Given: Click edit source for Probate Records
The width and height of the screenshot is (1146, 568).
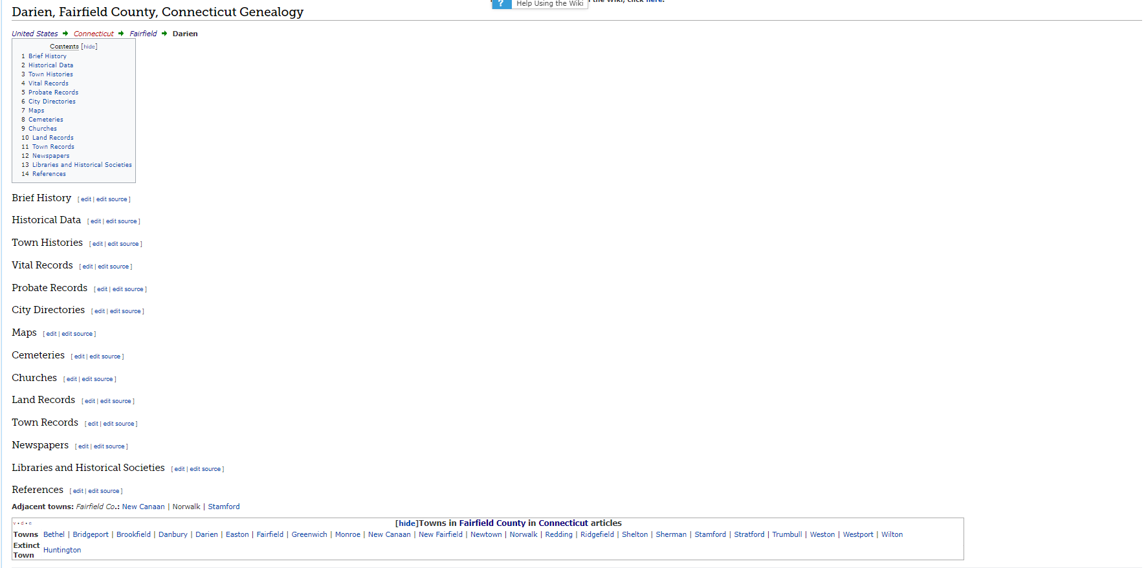Looking at the screenshot, I should click(x=128, y=289).
